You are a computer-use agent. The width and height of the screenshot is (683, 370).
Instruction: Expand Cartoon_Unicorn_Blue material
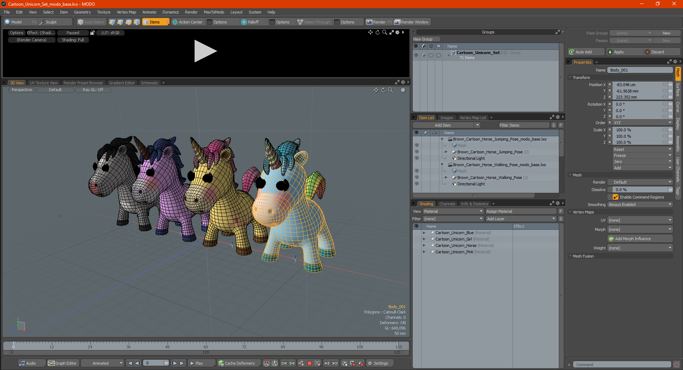(x=424, y=233)
